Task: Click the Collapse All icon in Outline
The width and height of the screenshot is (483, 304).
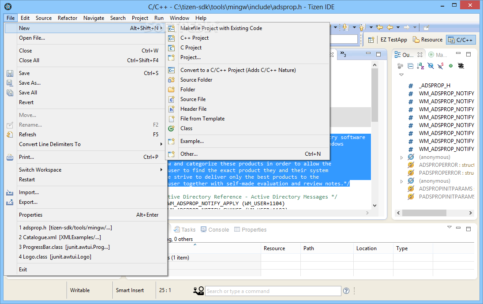Action: click(410, 66)
